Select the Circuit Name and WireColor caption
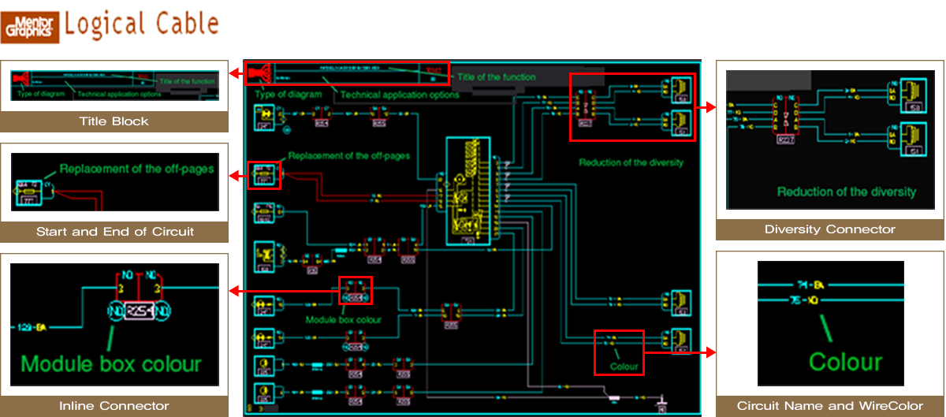The width and height of the screenshot is (946, 417). pos(830,406)
